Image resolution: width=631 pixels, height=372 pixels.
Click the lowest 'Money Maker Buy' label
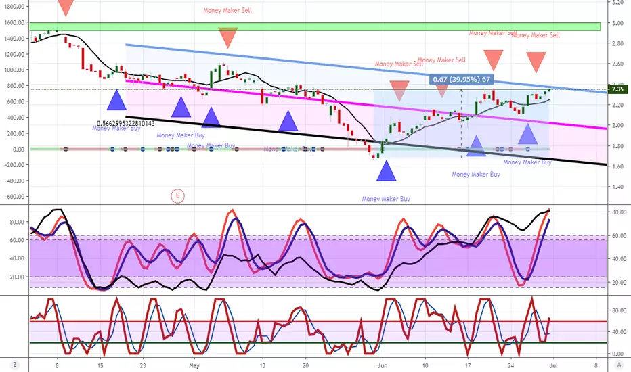[x=386, y=199]
